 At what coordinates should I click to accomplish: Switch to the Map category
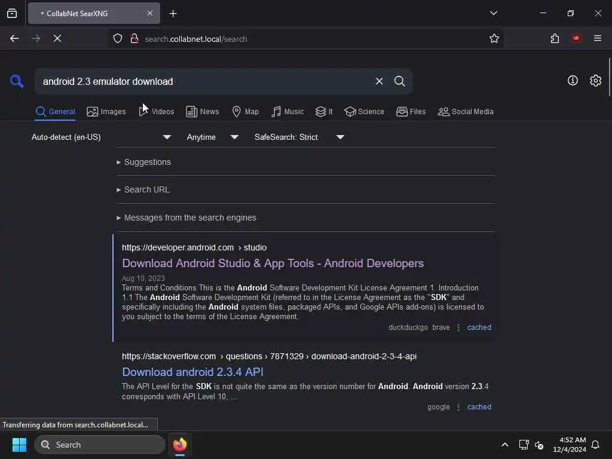pyautogui.click(x=246, y=112)
